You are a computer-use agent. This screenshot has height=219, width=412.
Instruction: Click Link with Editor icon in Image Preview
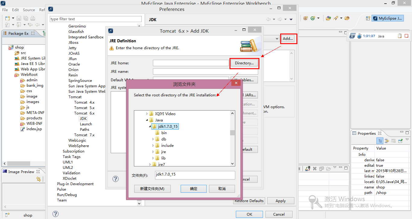pyautogui.click(x=39, y=179)
